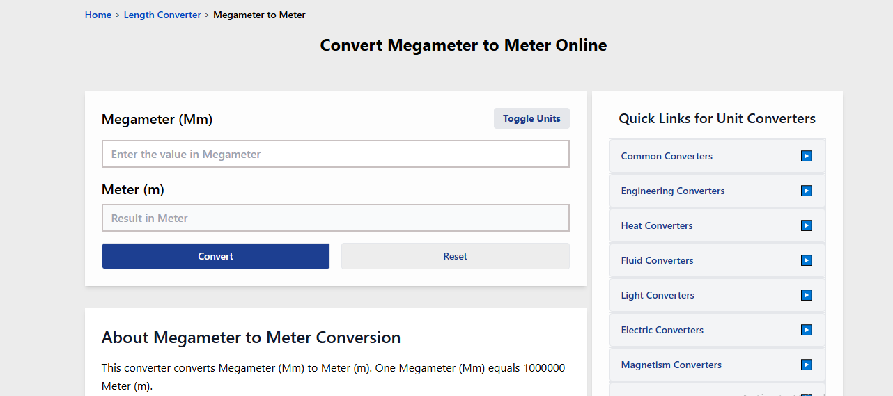Expand Light Converters arrow icon
893x396 pixels.
[807, 295]
